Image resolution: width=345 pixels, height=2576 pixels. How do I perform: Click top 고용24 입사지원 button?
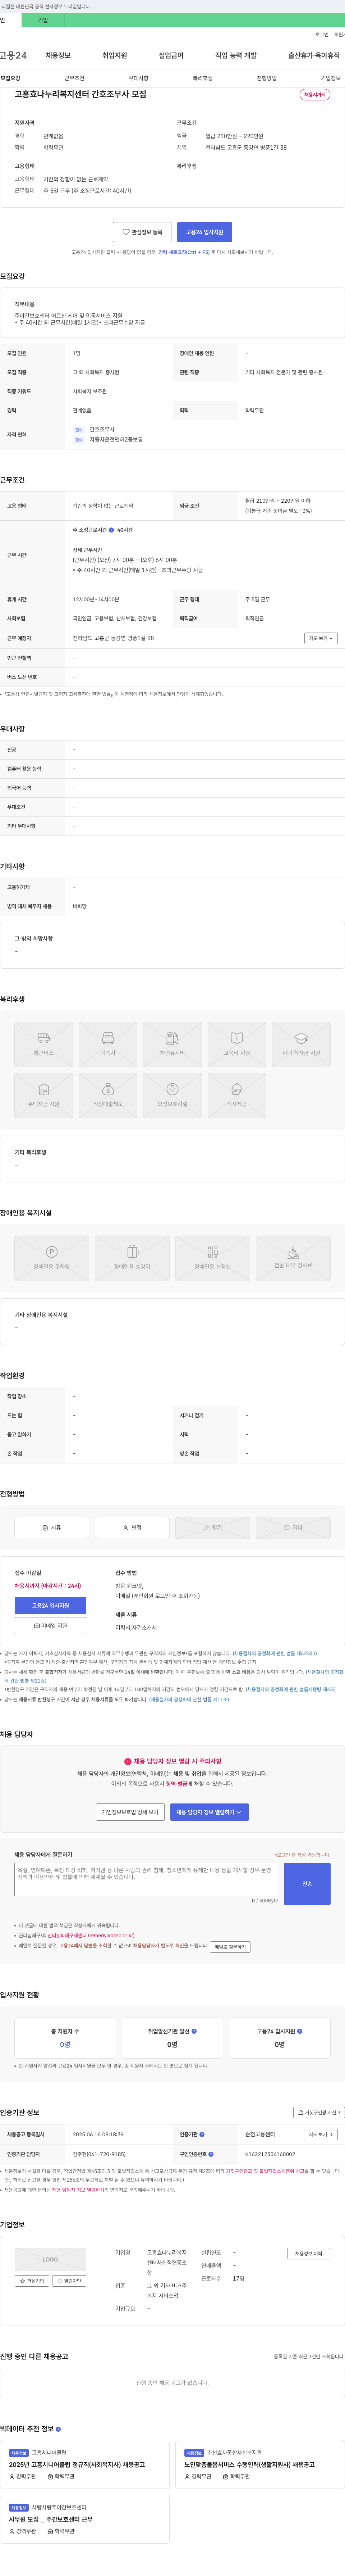204,232
